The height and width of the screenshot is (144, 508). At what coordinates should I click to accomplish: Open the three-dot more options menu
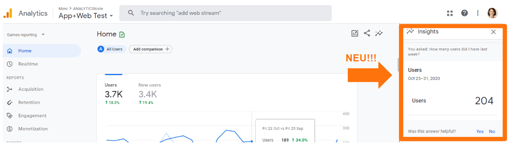(x=478, y=13)
